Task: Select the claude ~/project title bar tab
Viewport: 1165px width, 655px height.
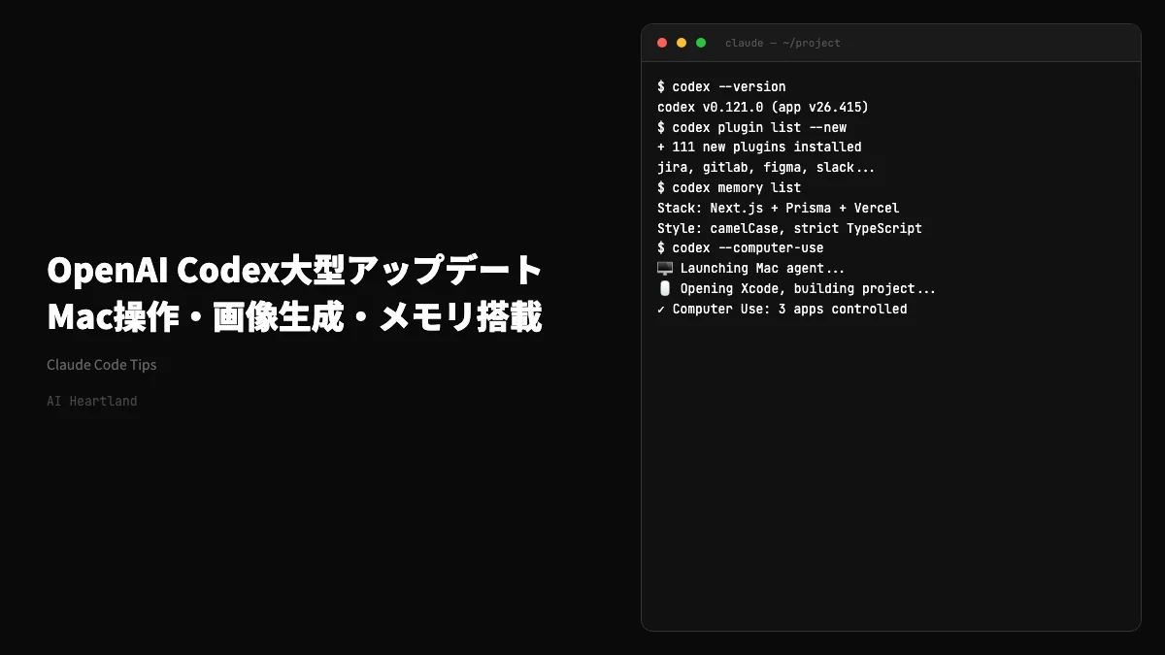Action: coord(782,43)
